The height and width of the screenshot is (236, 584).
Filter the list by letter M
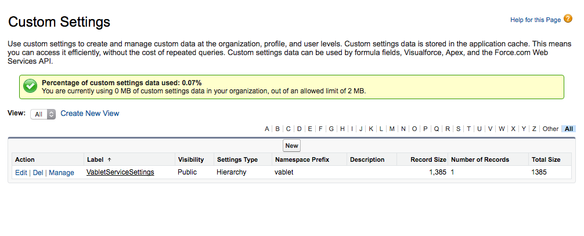(x=392, y=129)
